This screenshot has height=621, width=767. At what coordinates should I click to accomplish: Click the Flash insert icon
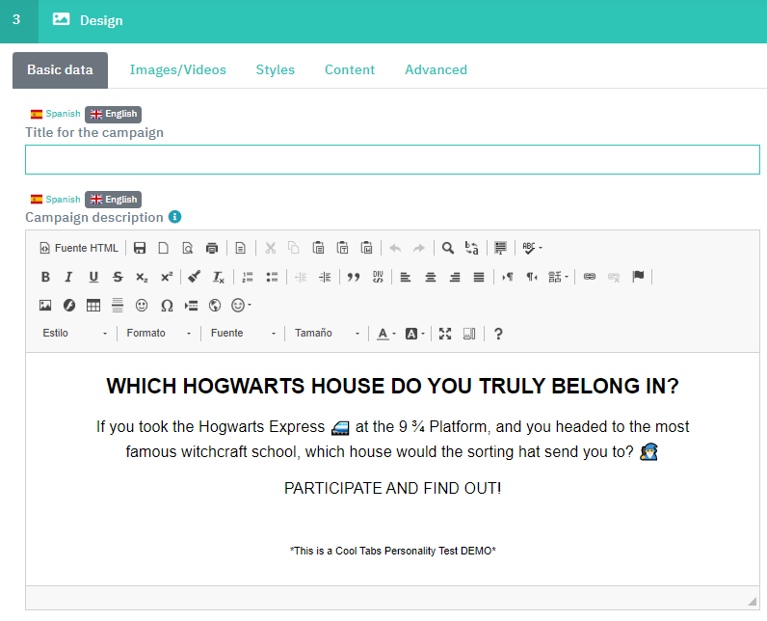pos(69,306)
